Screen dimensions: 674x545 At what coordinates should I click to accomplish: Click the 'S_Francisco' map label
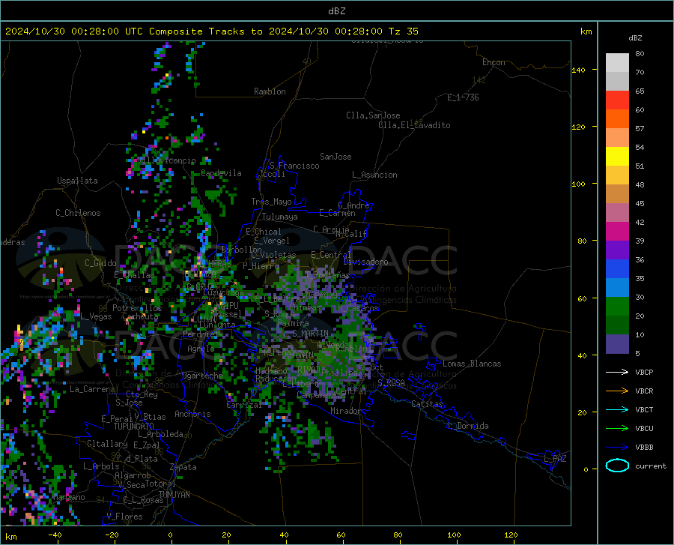(x=294, y=166)
